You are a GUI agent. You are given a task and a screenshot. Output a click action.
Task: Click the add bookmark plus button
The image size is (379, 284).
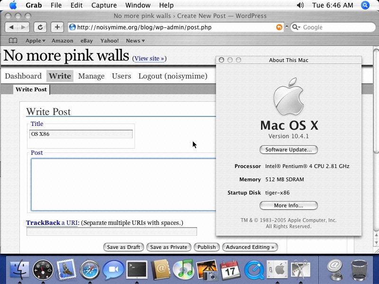[57, 27]
